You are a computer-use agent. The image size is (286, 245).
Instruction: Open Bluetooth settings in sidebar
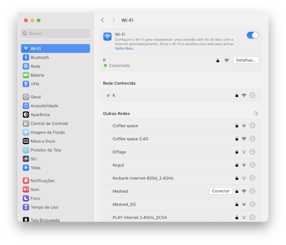(x=56, y=57)
